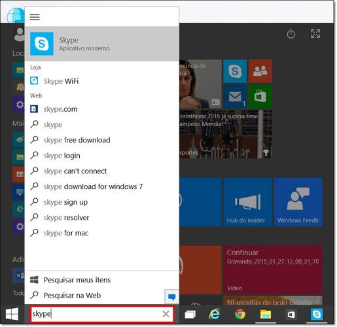Click Pesquisar na Web
Viewport: 337px width, 327px height.
[95, 296]
